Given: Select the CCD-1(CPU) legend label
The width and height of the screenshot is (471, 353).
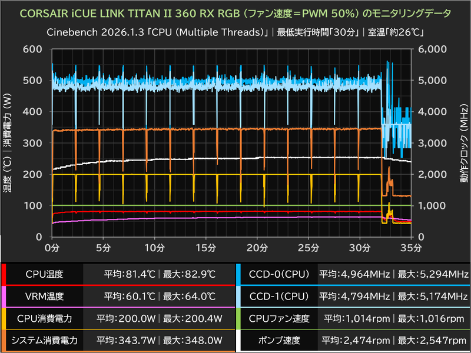Looking at the screenshot, I should point(279,297).
